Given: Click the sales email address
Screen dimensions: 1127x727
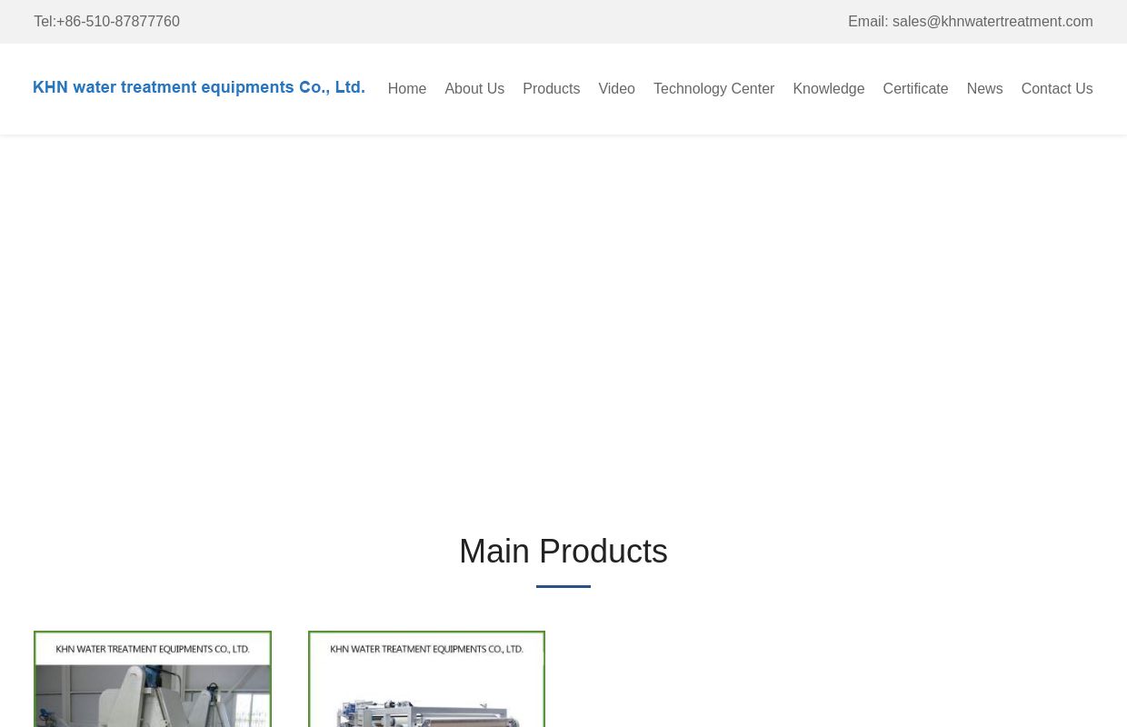Looking at the screenshot, I should pyautogui.click(x=992, y=22).
